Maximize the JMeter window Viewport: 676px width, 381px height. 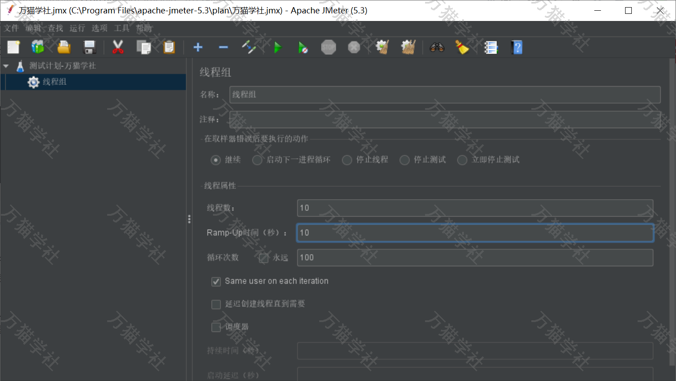click(628, 10)
